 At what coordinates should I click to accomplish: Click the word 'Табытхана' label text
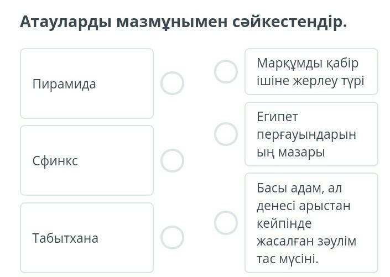pyautogui.click(x=65, y=238)
